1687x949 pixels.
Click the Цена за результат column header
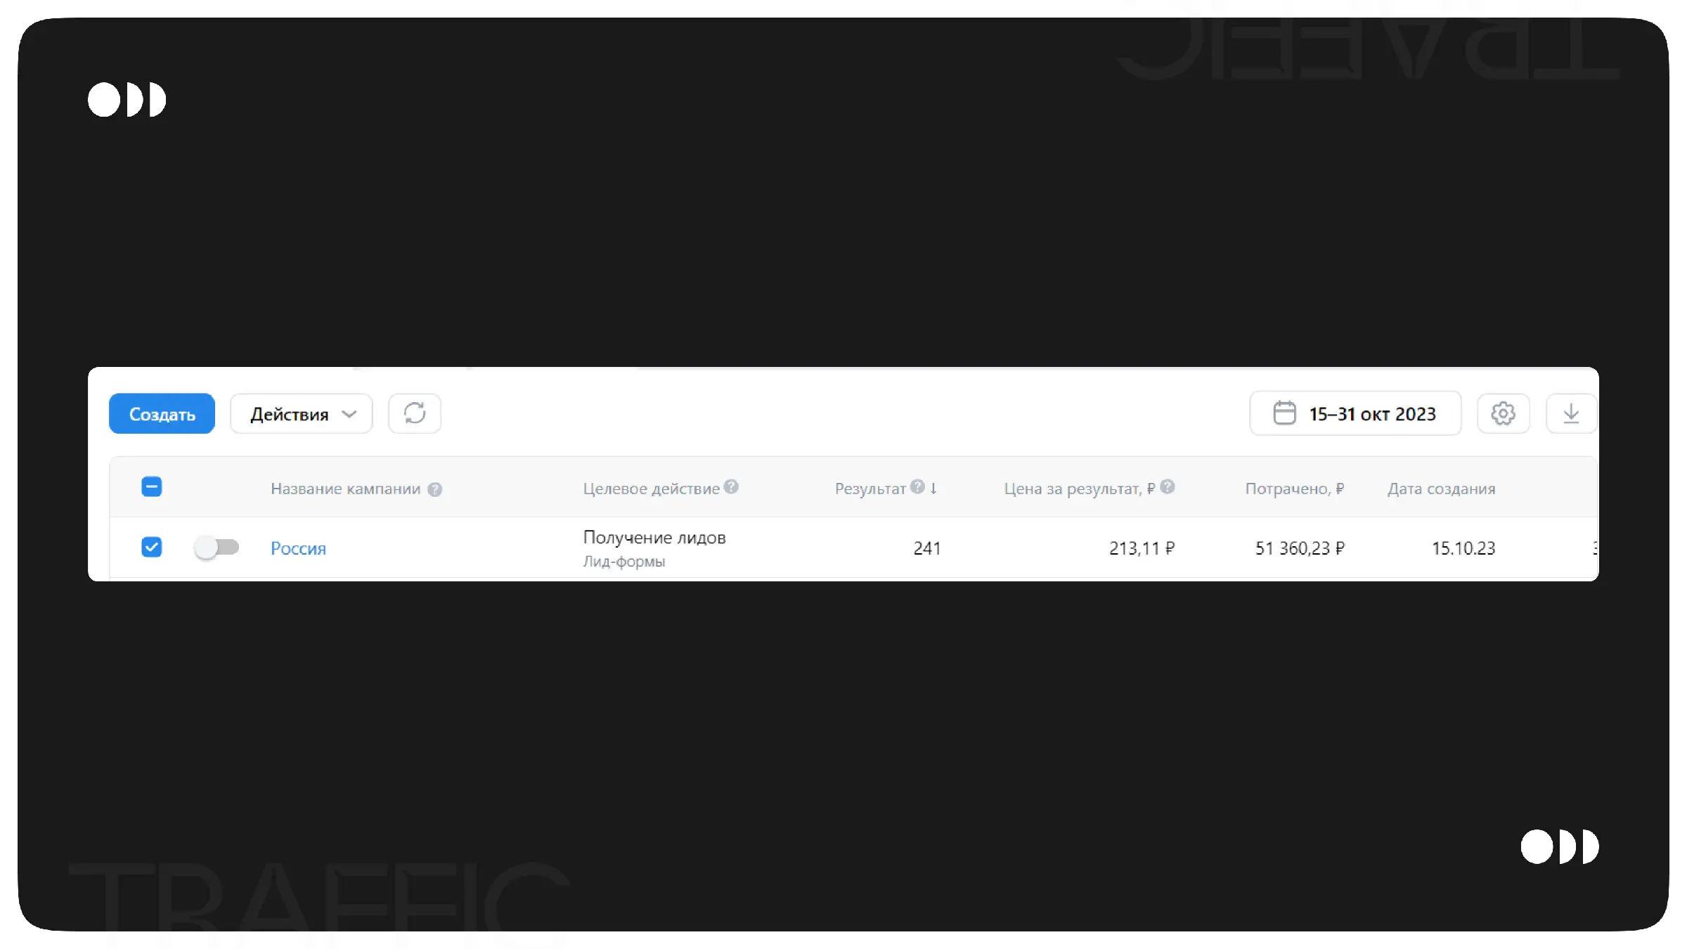click(1078, 489)
